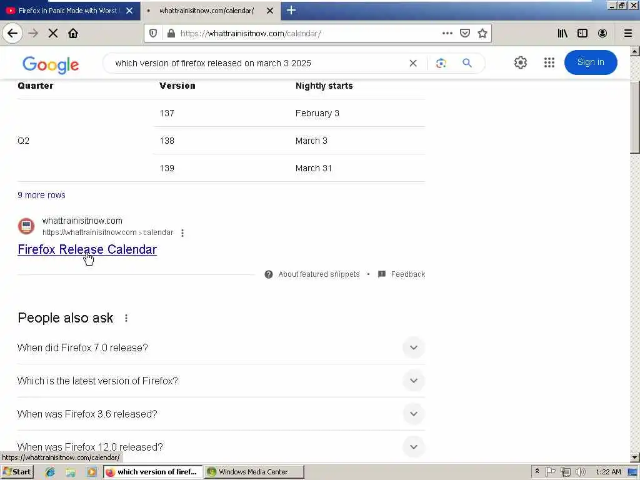Toggle the sidebar view icon
This screenshot has width=640, height=480.
[582, 33]
